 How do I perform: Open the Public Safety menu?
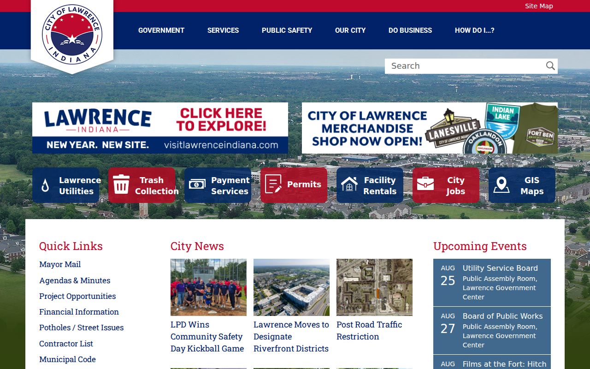[287, 30]
